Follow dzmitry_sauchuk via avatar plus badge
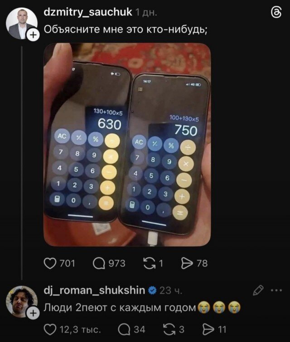Viewport: 290px width, 342px height. 33,35
